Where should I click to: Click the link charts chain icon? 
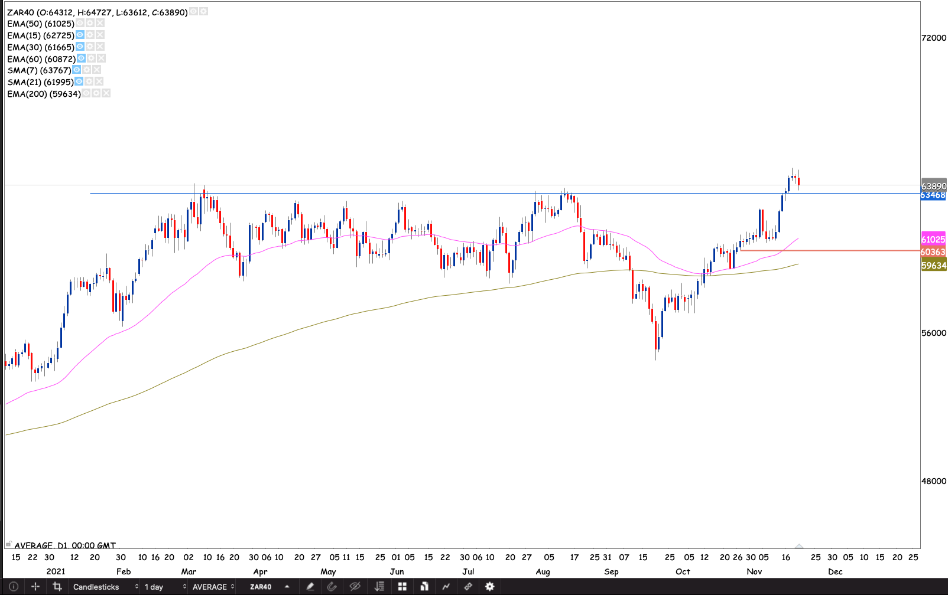[x=467, y=587]
